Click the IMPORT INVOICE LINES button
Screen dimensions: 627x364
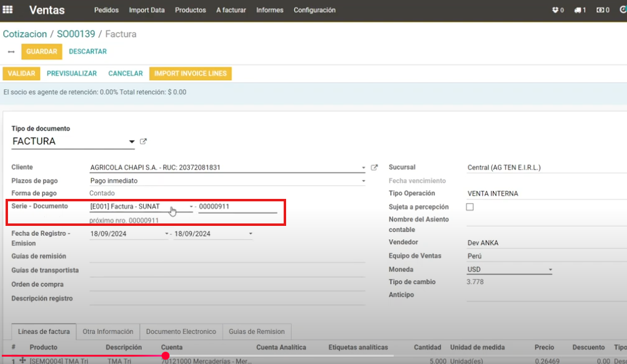tap(191, 73)
